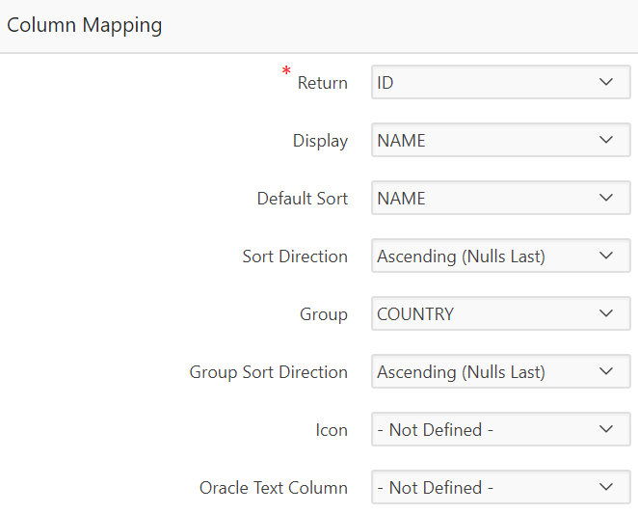
Task: Open the Group Sort Direction select list
Action: (482, 372)
